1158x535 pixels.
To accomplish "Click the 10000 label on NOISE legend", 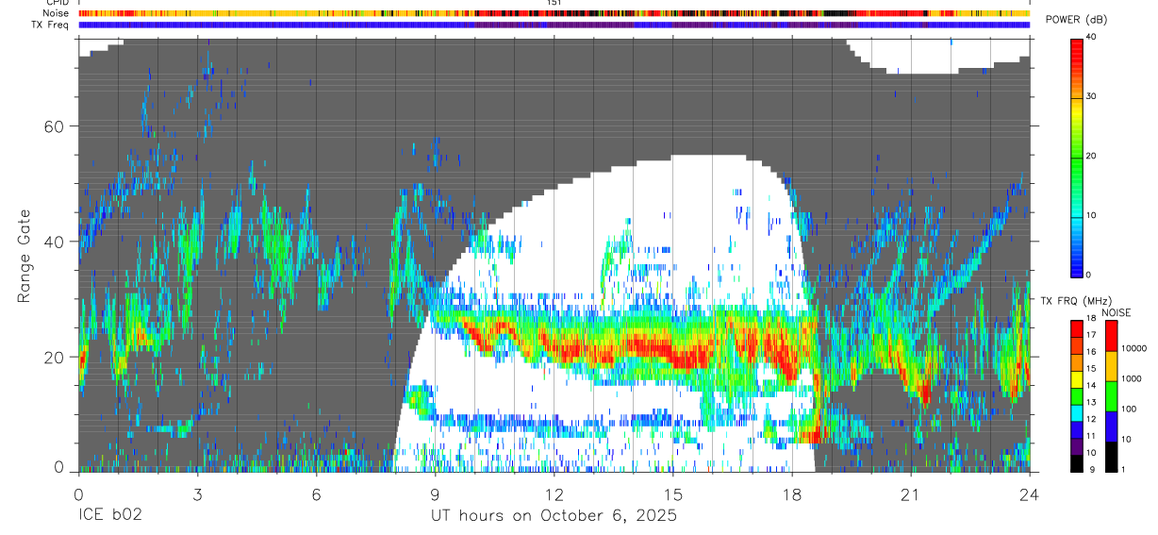I will 1134,348.
